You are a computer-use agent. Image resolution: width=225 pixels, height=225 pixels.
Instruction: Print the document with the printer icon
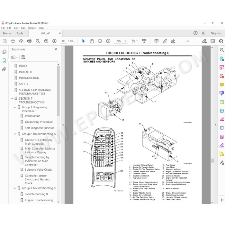coord(30,41)
